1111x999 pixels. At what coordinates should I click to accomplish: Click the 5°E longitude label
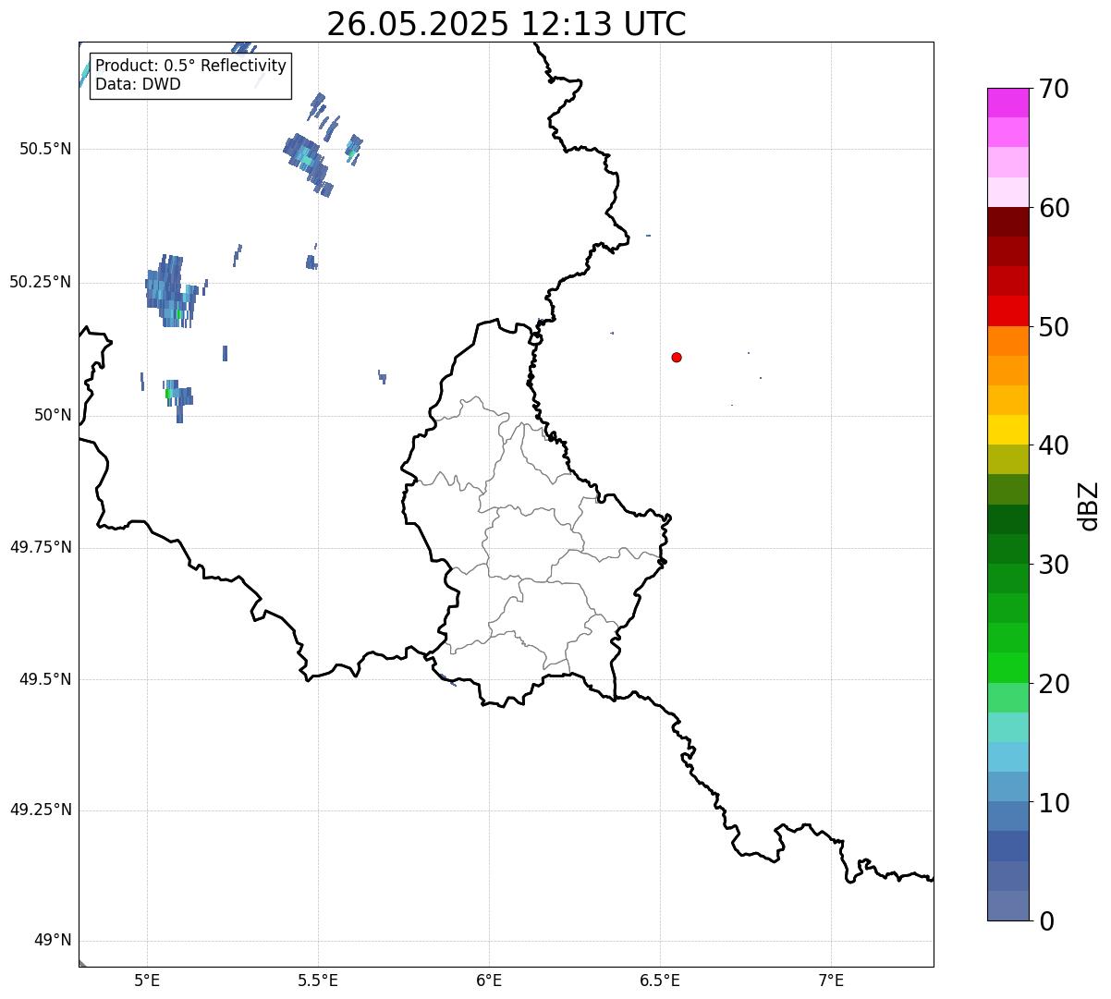point(147,980)
